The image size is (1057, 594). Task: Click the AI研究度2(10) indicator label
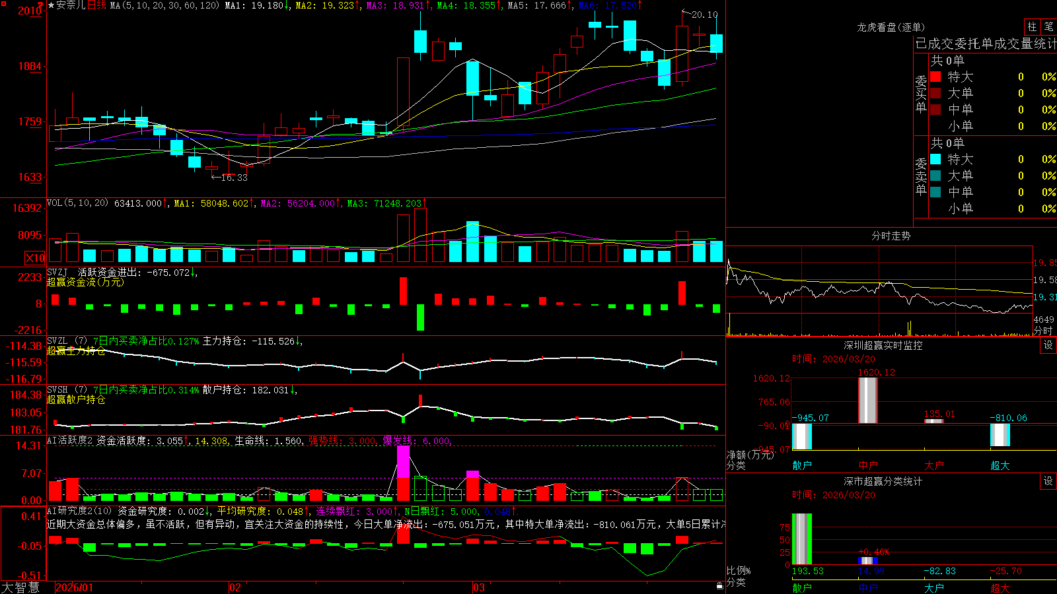click(x=80, y=511)
